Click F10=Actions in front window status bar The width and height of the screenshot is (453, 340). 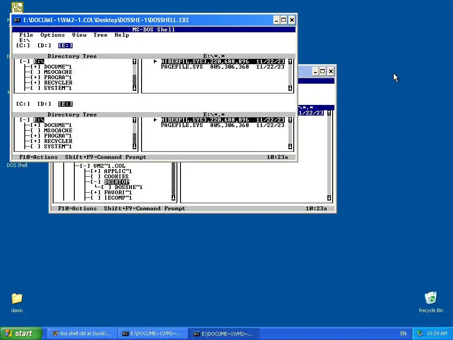(38, 157)
